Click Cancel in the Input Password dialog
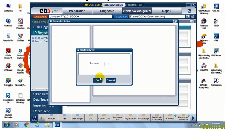227x130 pixels. (111, 80)
